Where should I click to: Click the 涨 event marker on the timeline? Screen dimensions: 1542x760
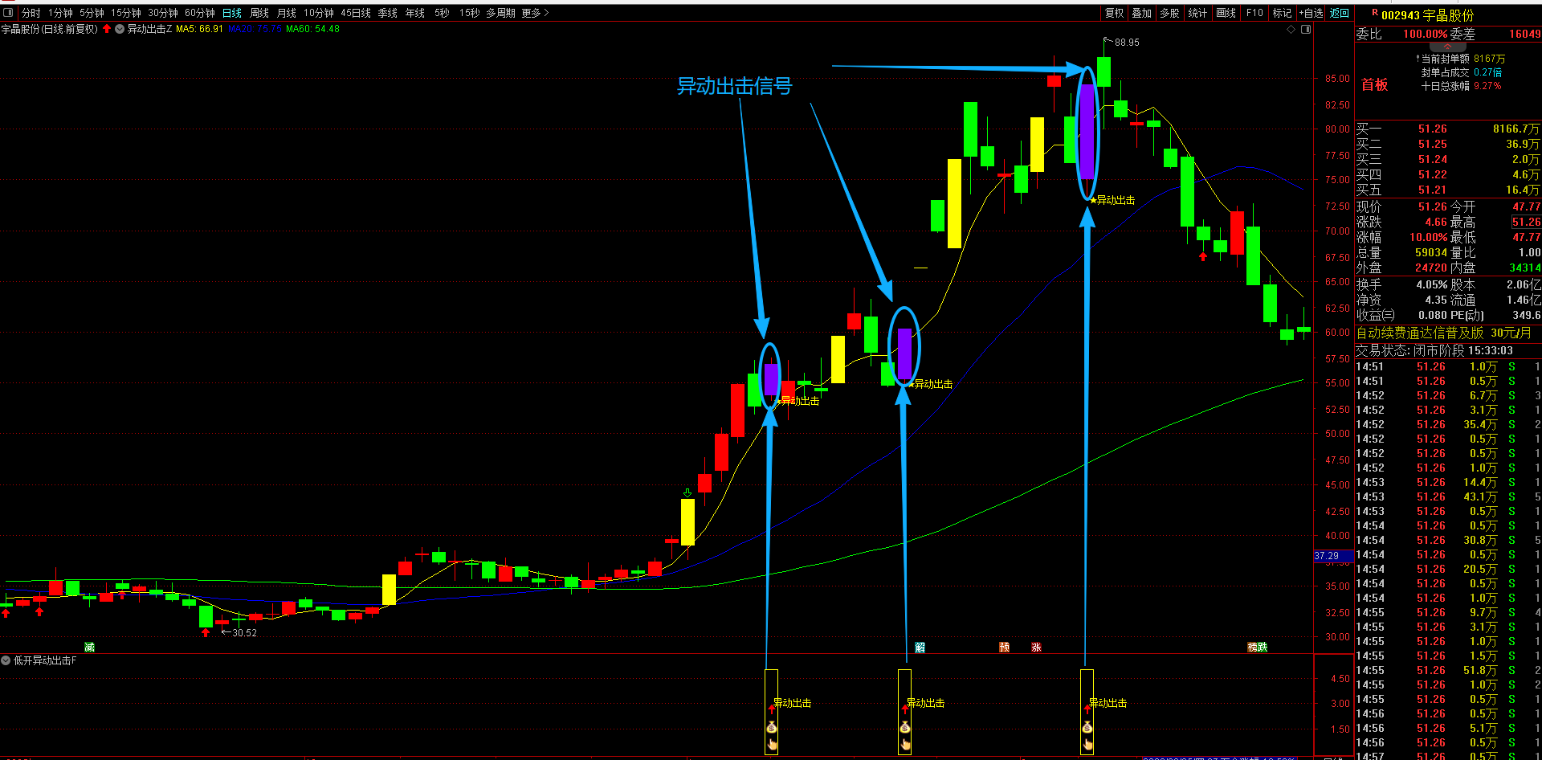(1036, 647)
